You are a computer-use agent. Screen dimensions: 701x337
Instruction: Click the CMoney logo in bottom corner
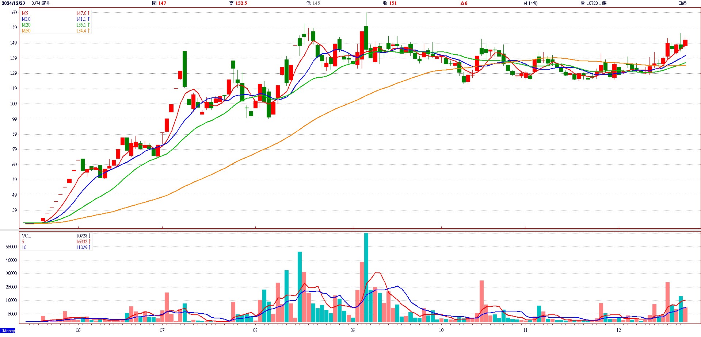tap(8, 330)
